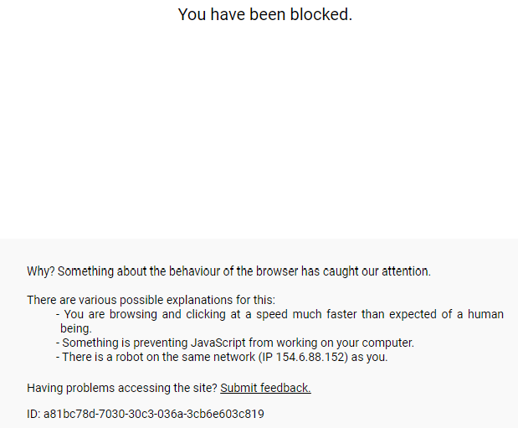The height and width of the screenshot is (428, 518).
Task: Click the 'ID:' label at the bottom
Action: pyautogui.click(x=33, y=414)
